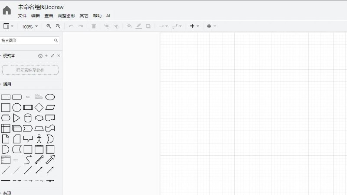Open the 文件 menu

pyautogui.click(x=22, y=16)
